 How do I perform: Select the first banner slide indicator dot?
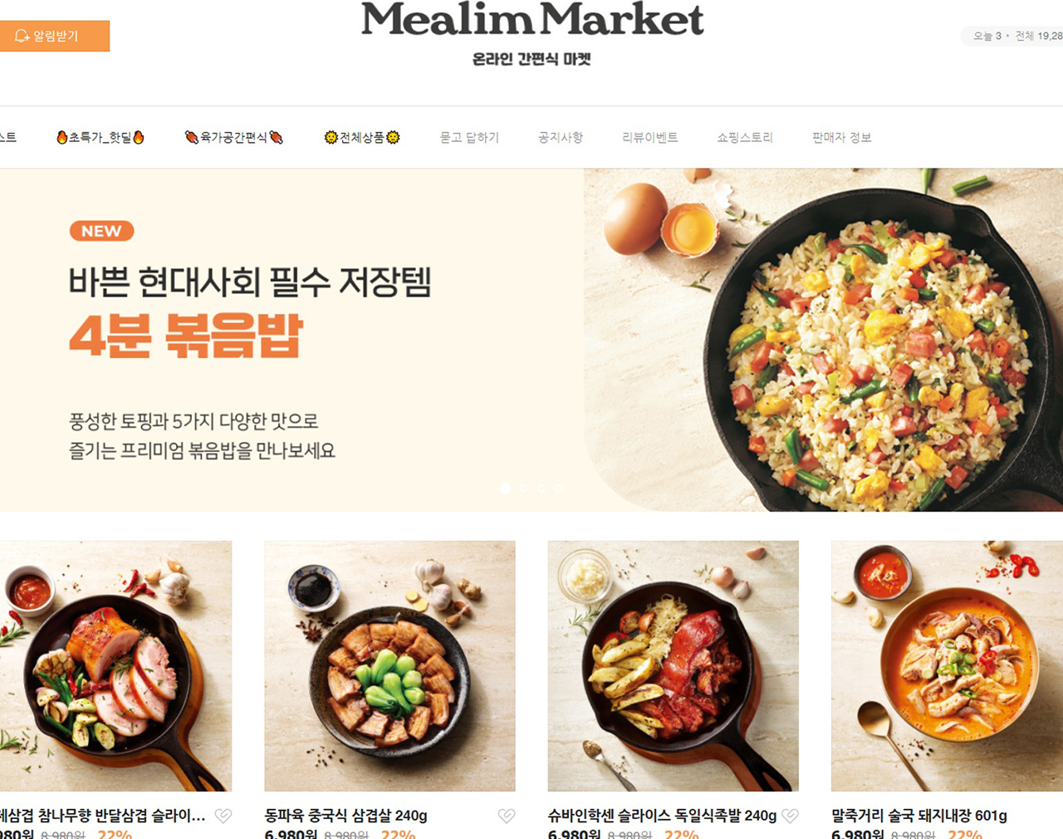tap(505, 488)
